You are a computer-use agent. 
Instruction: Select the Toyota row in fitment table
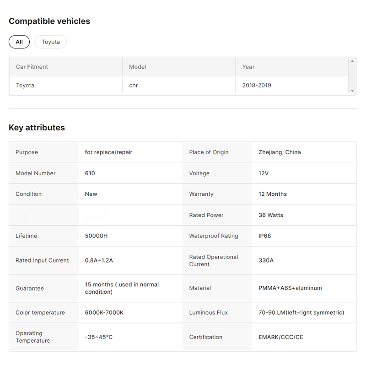tap(179, 86)
